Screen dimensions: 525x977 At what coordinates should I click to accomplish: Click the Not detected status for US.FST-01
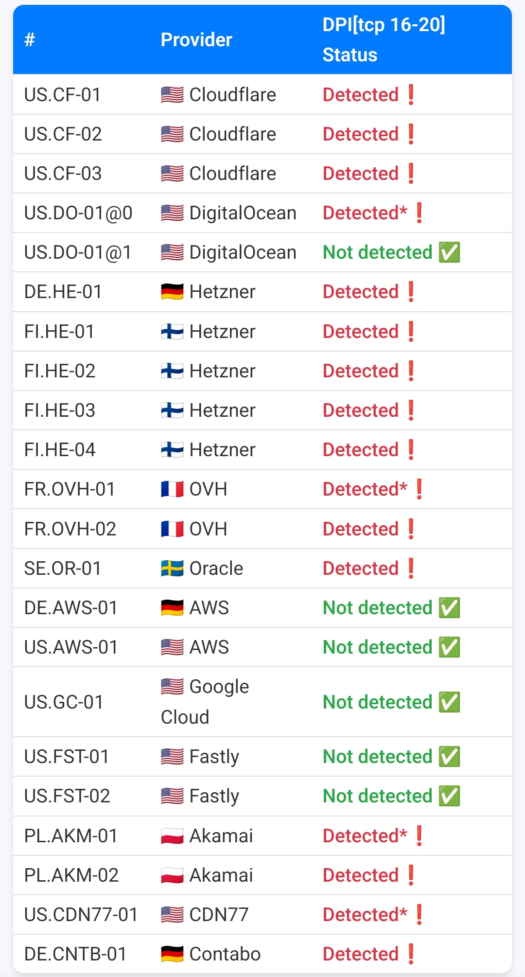tap(378, 757)
